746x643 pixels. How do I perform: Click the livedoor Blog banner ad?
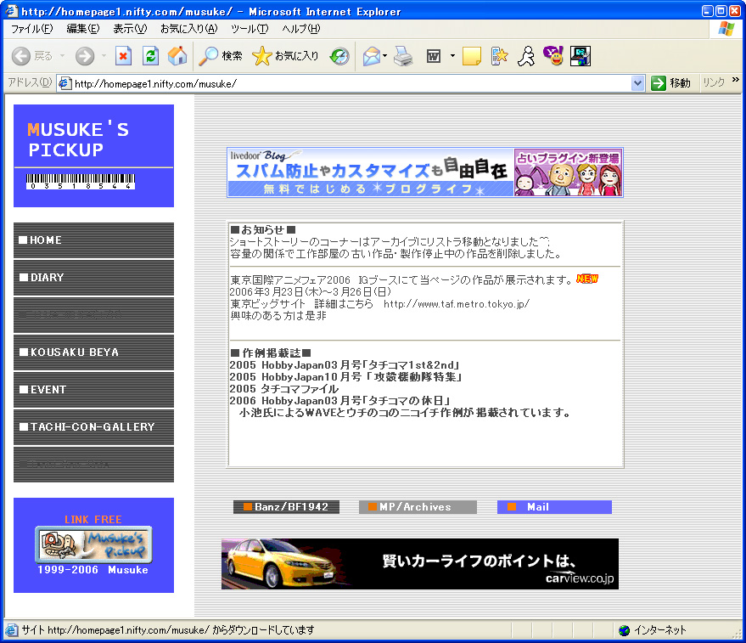pyautogui.click(x=424, y=172)
